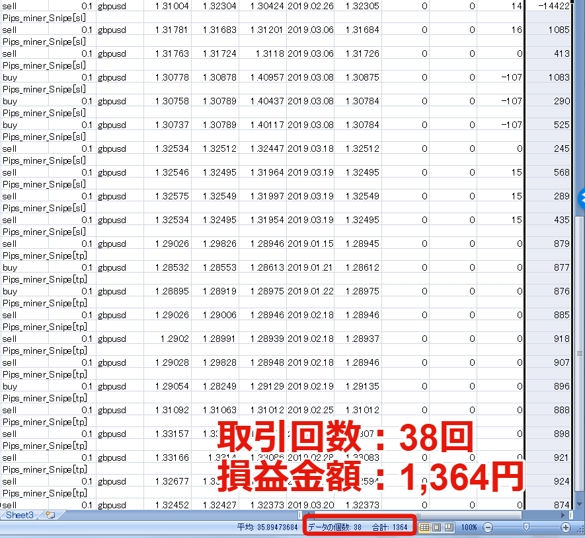Switch to Page Layout view
This screenshot has width=585, height=538.
[436, 527]
